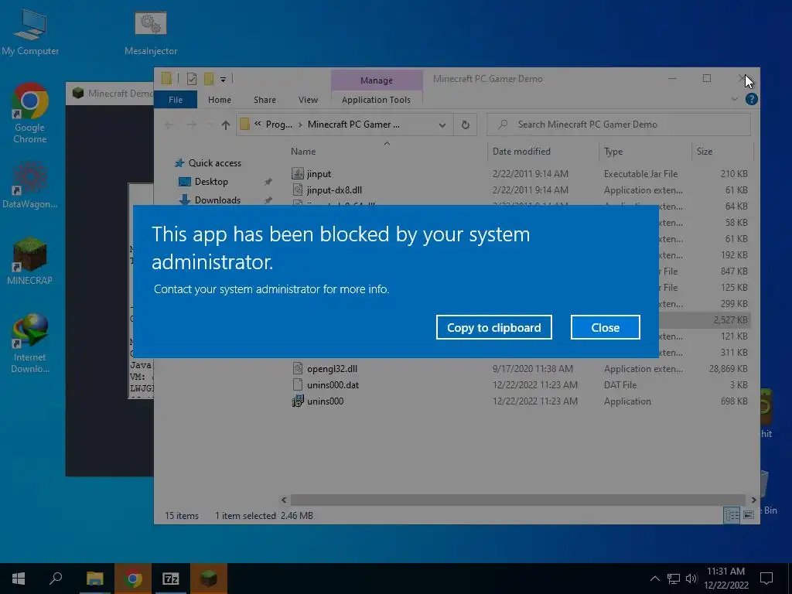The height and width of the screenshot is (594, 792).
Task: Launch MINECRAP desktop shortcut
Action: (x=30, y=260)
